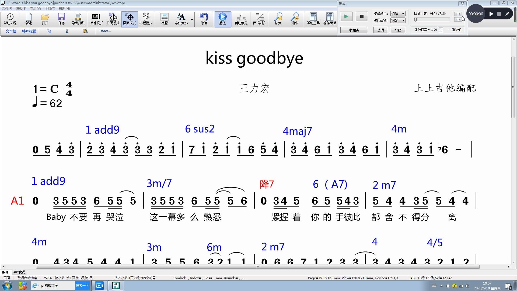Stop playback with black square button
Image resolution: width=517 pixels, height=291 pixels.
tap(362, 16)
